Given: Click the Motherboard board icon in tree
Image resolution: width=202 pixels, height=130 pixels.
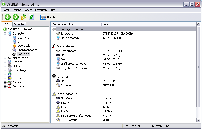Looking at the screenshot, I should coord(10,58).
